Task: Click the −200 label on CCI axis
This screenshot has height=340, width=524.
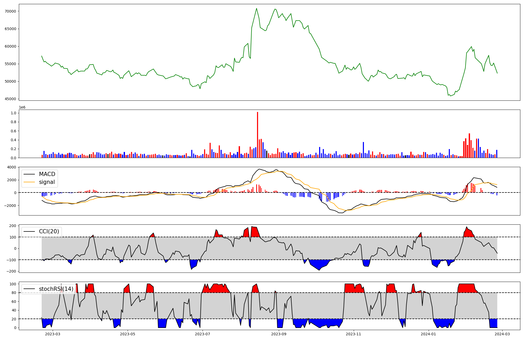Action: (x=11, y=271)
